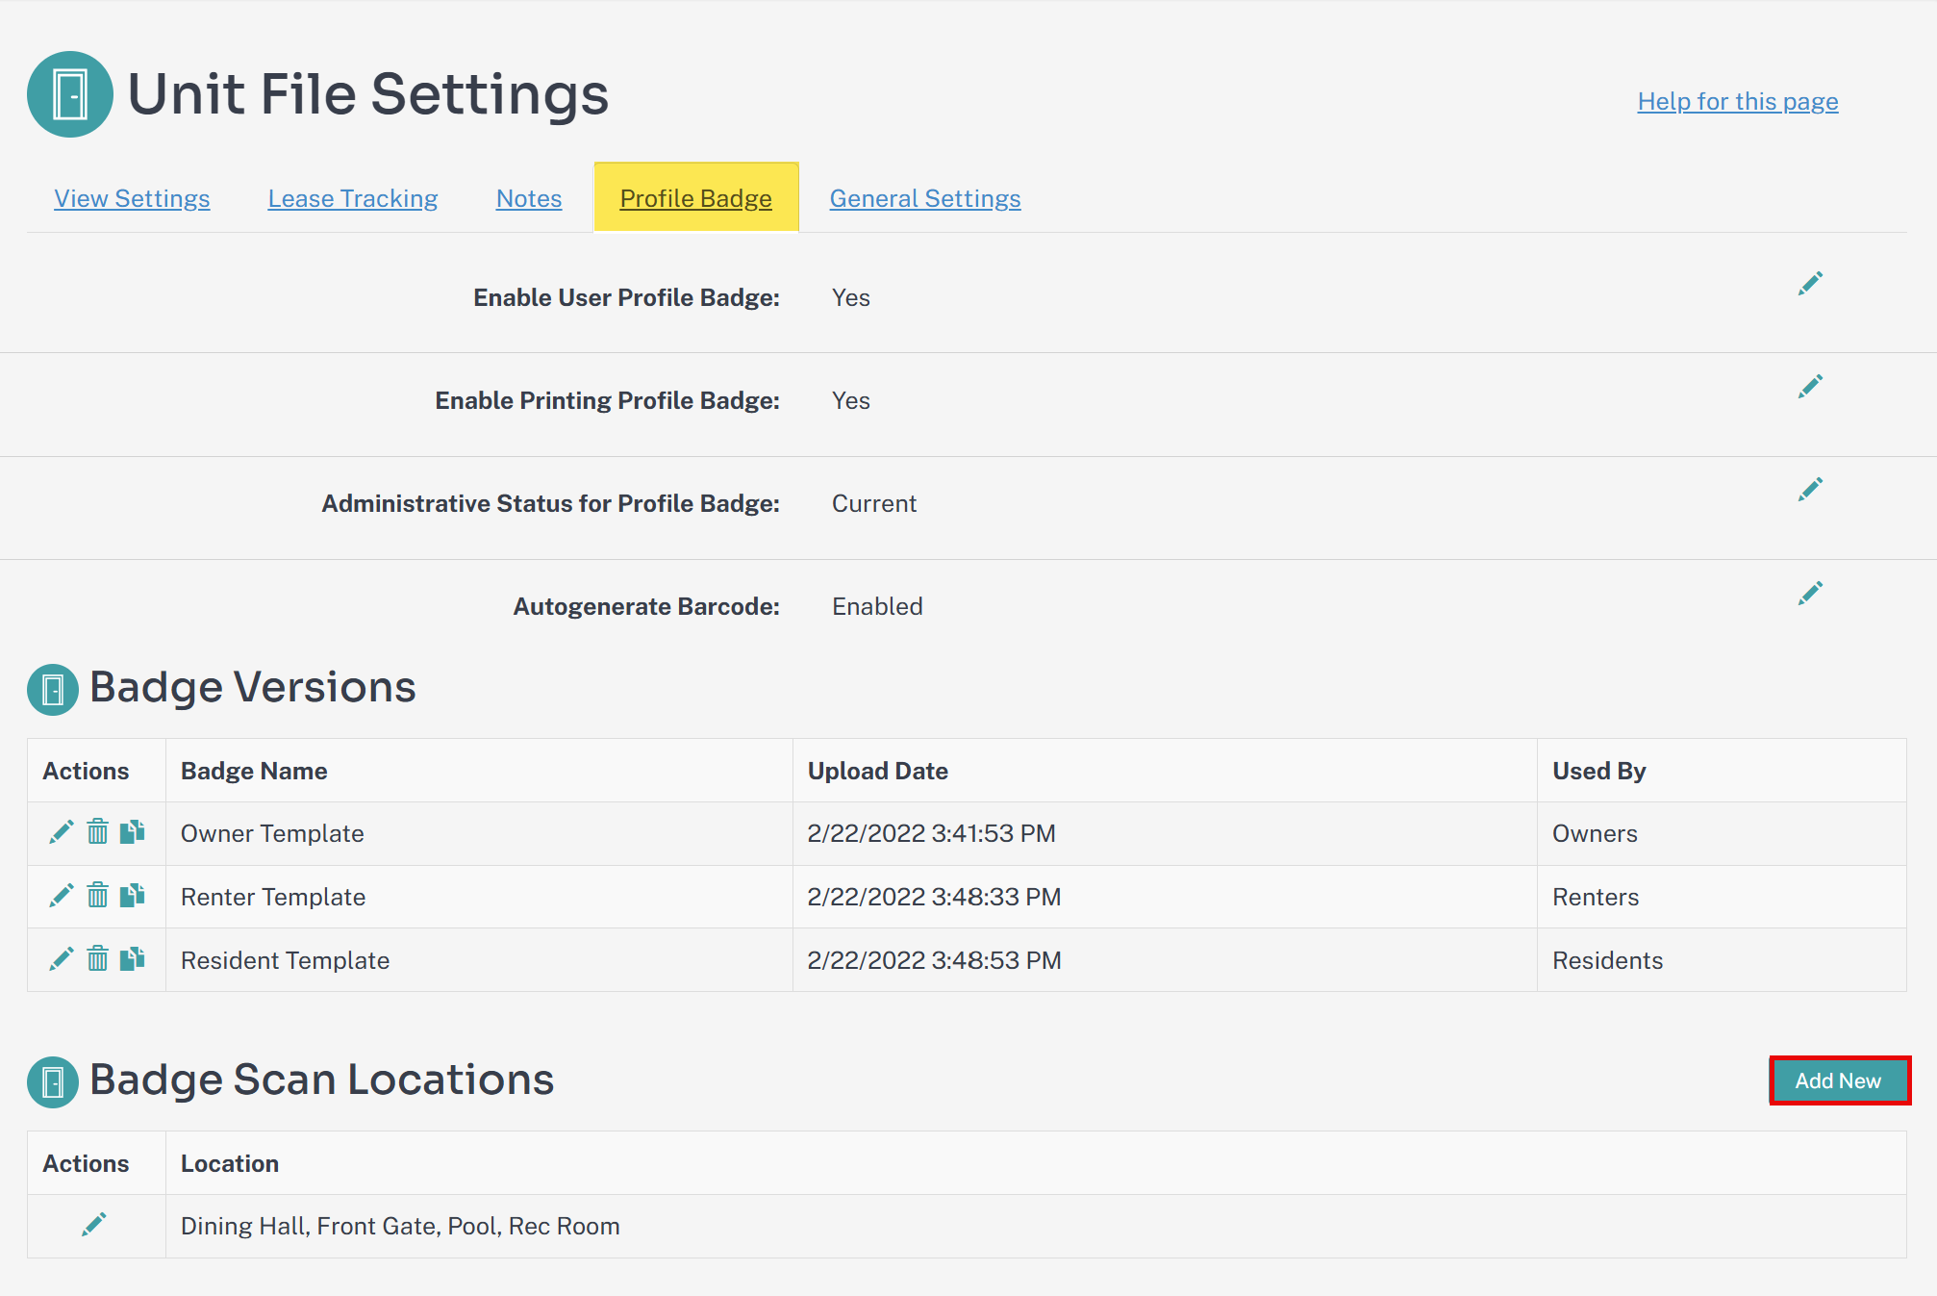This screenshot has height=1296, width=1937.
Task: Select the Profile Badge tab
Action: click(696, 198)
